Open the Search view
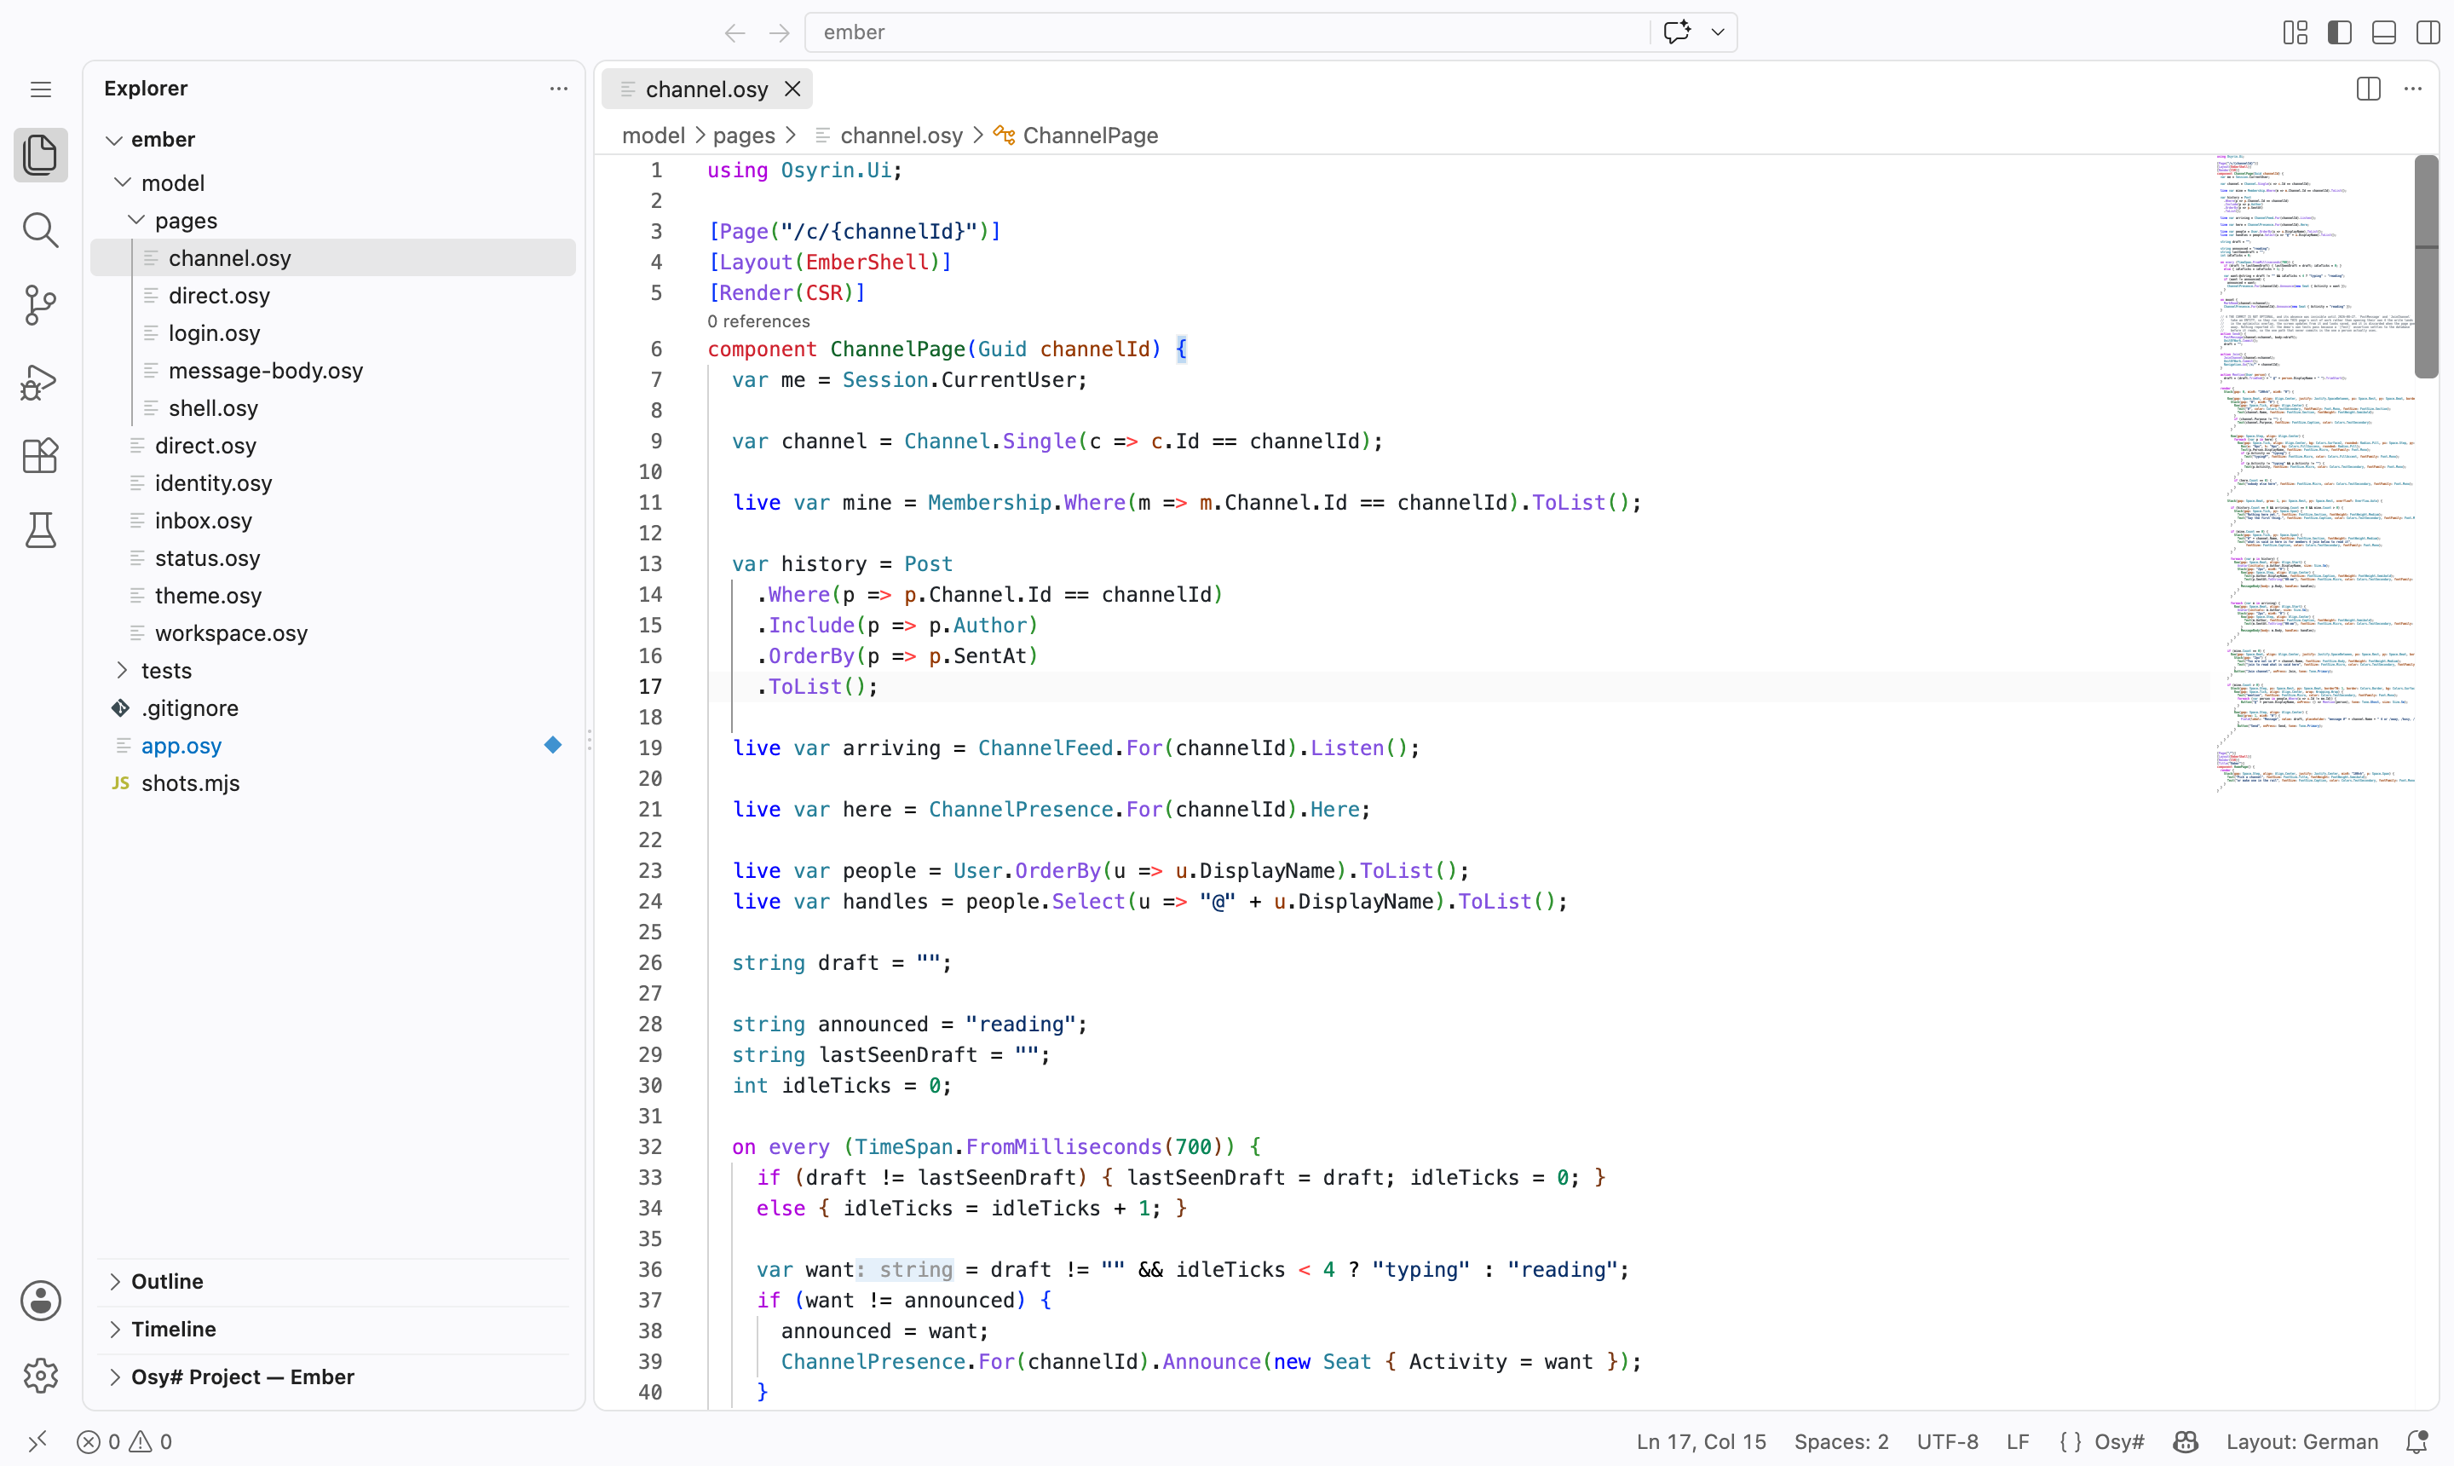Image resolution: width=2454 pixels, height=1466 pixels. tap(41, 230)
